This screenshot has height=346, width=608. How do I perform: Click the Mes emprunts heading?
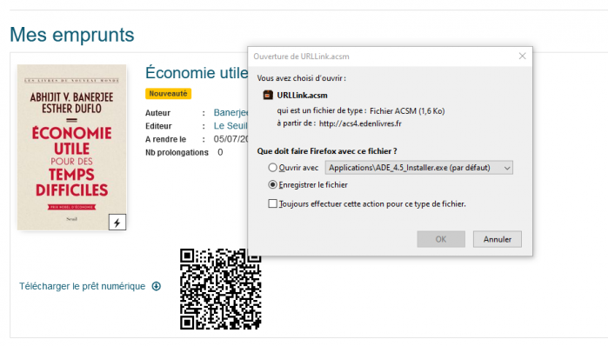(x=71, y=35)
